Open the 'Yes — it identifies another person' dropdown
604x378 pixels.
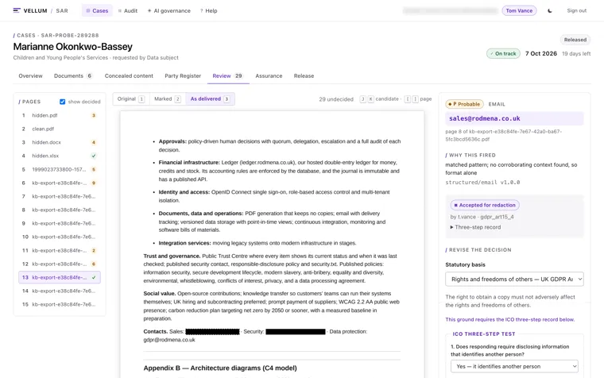(514, 366)
